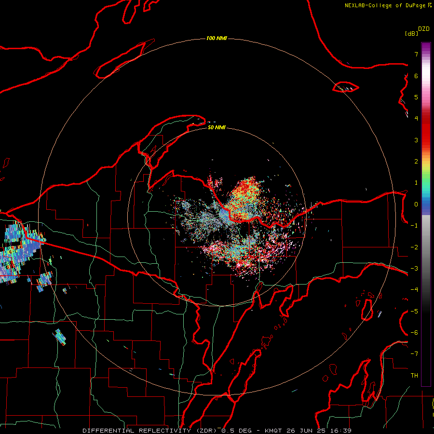Click the 16:39 timestamp in the caption
Image resolution: width=434 pixels, height=434 pixels.
pyautogui.click(x=340, y=431)
